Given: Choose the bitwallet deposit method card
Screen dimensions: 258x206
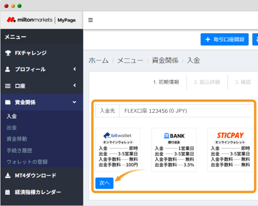Looking at the screenshot, I should click(x=118, y=150).
